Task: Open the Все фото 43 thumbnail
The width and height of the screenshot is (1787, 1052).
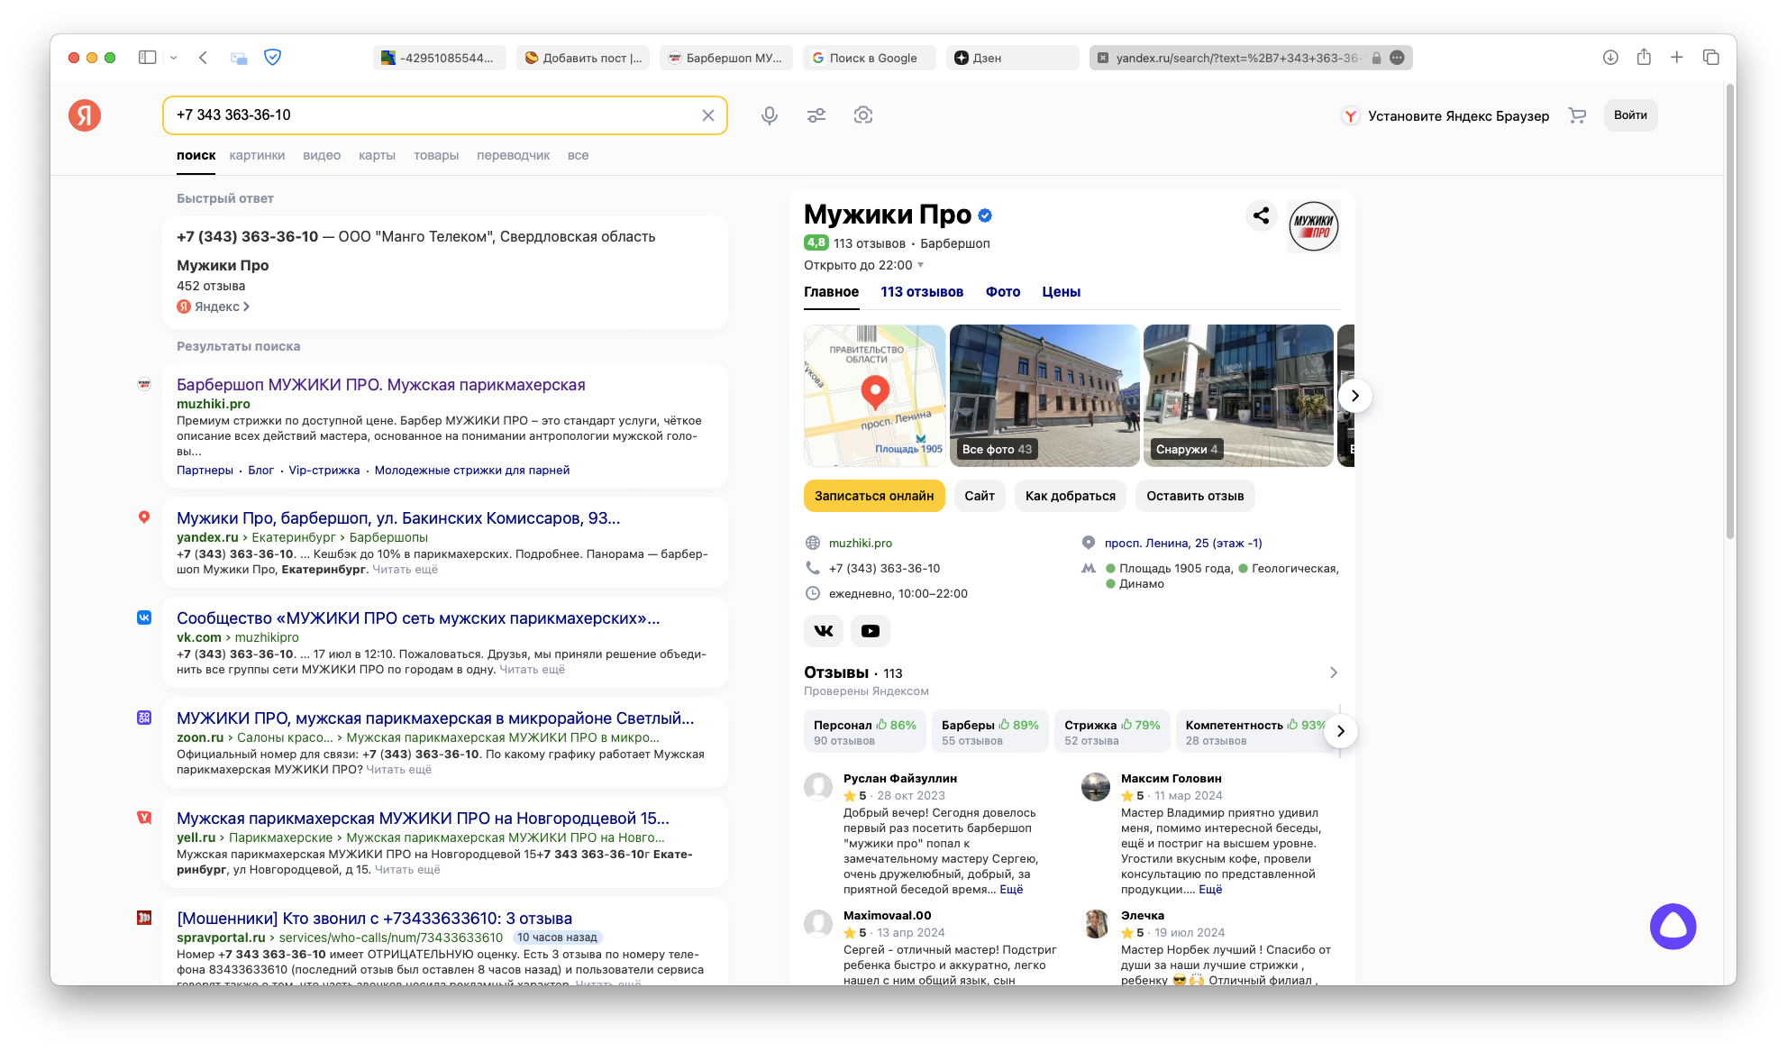Action: coord(1044,396)
